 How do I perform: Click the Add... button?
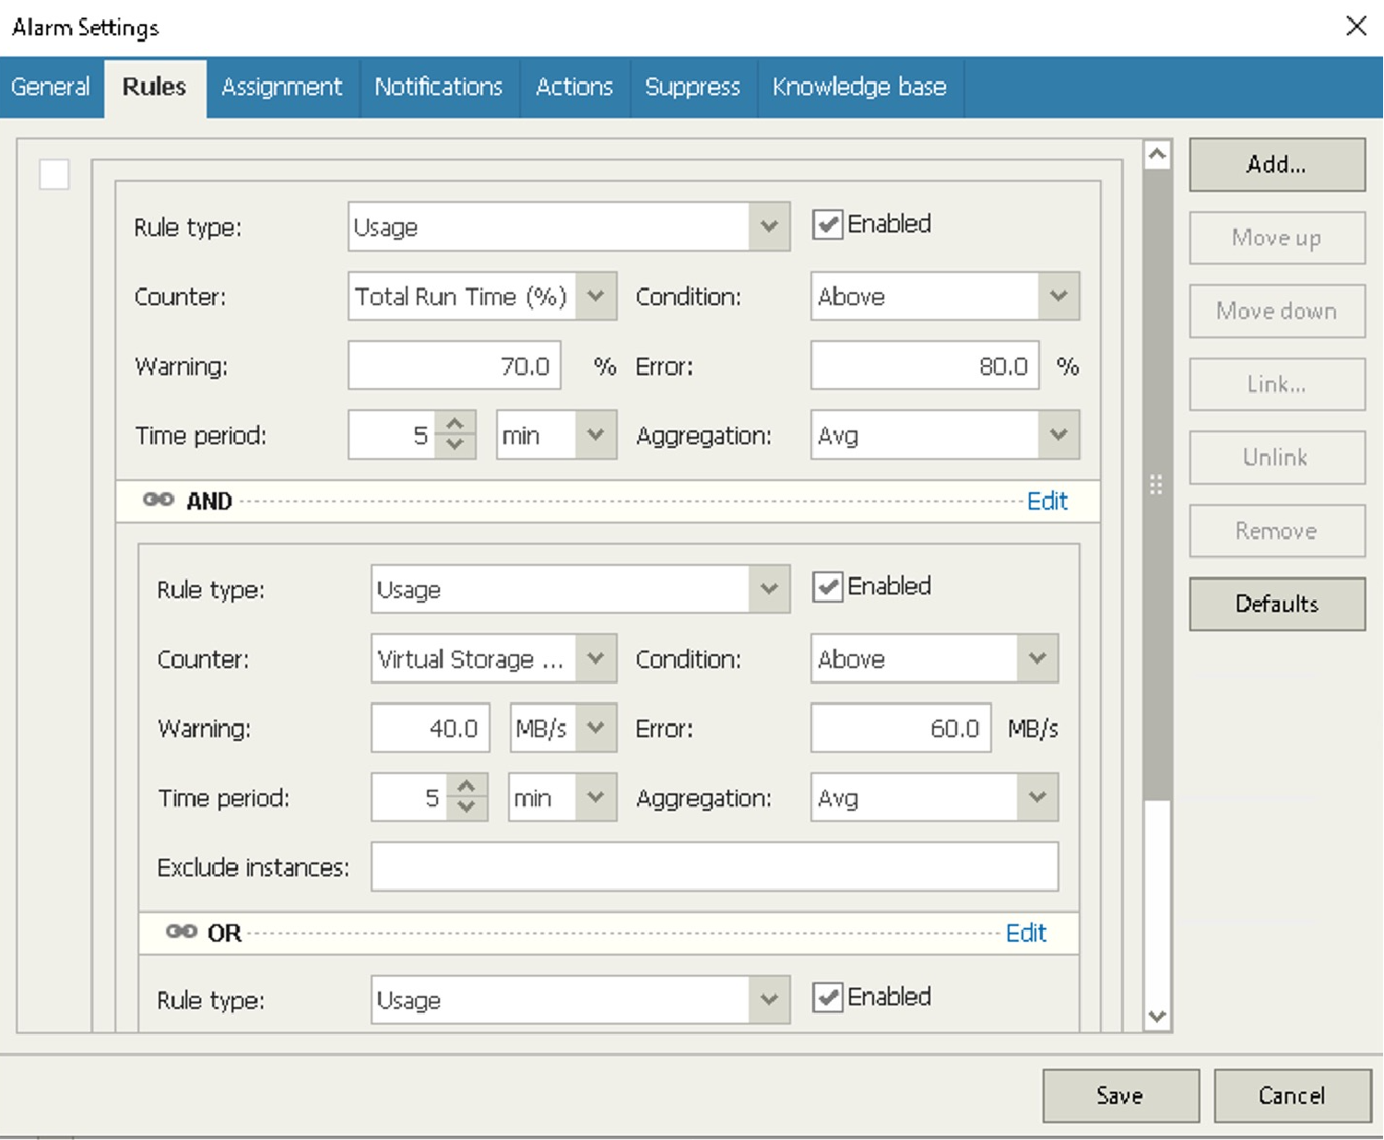pos(1276,165)
